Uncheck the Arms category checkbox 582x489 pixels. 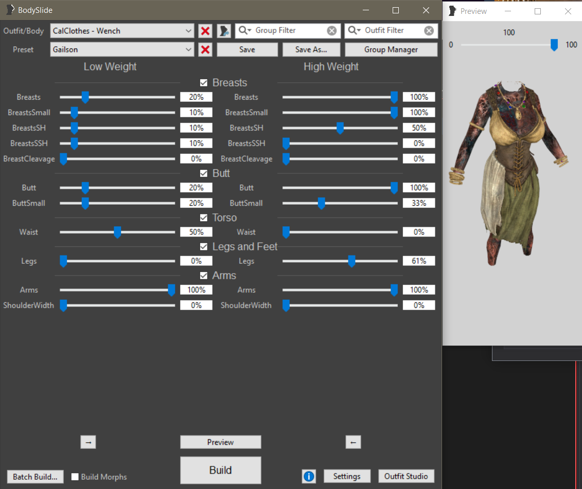(x=204, y=276)
